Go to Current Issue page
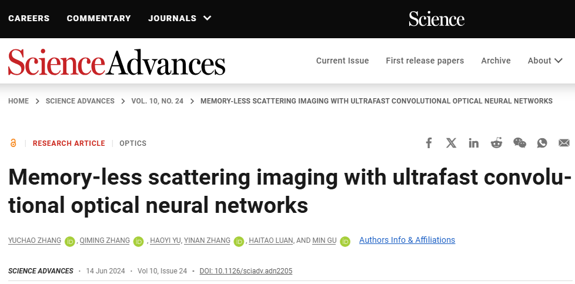 point(342,61)
